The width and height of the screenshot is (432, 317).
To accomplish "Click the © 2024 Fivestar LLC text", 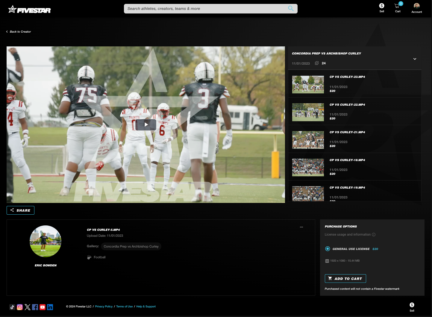I will [x=79, y=307].
